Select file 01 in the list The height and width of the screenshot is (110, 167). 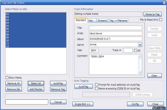36,14
